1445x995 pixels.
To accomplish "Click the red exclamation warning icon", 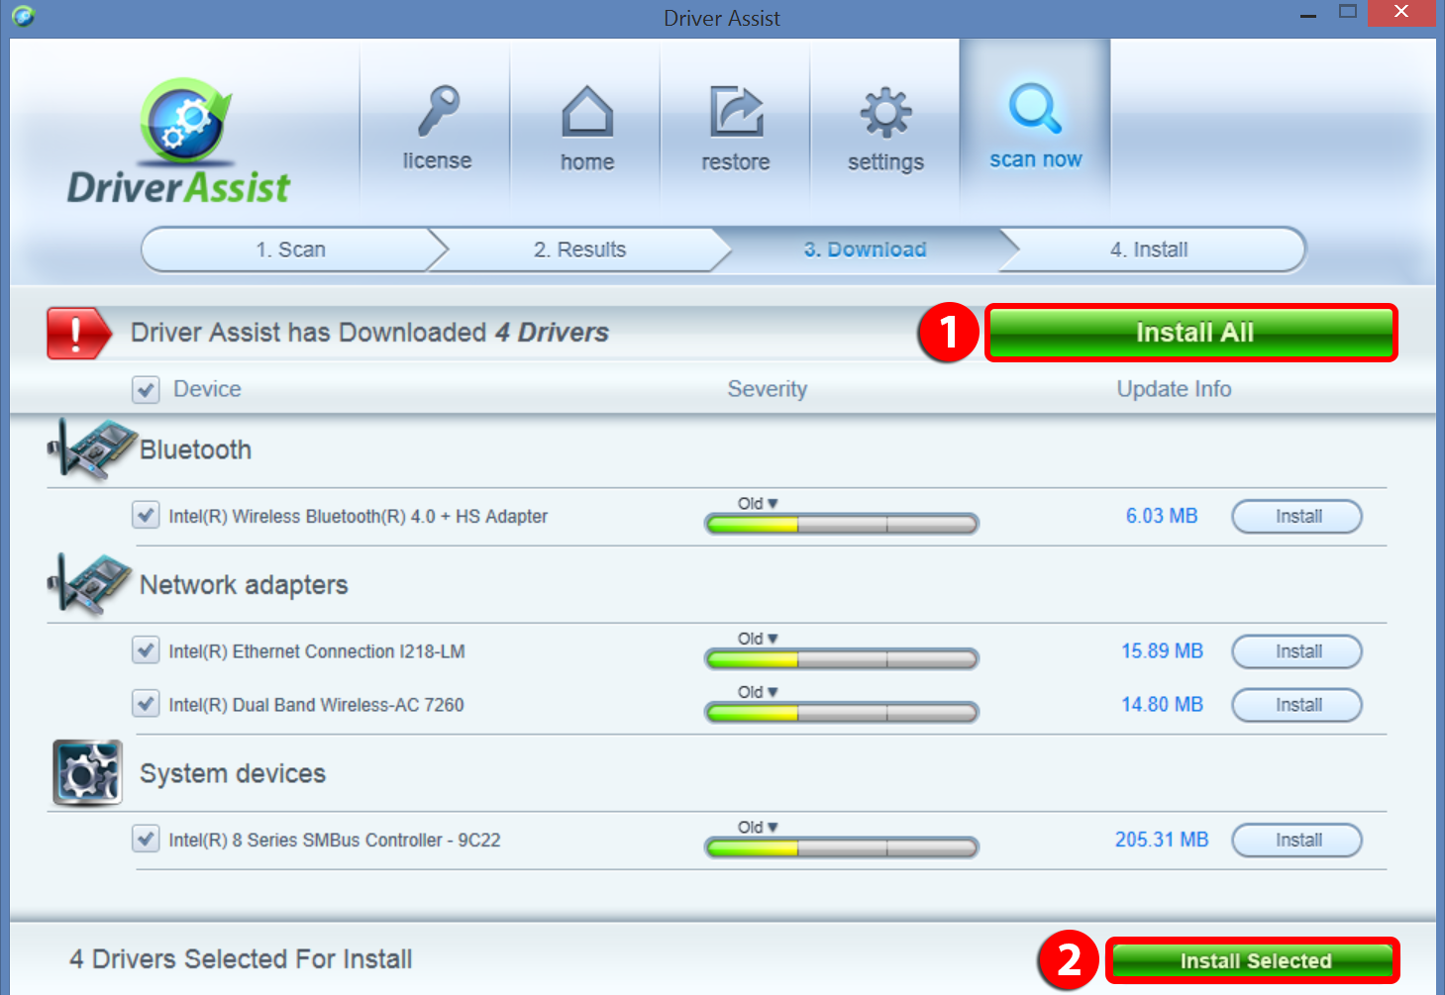I will [79, 333].
